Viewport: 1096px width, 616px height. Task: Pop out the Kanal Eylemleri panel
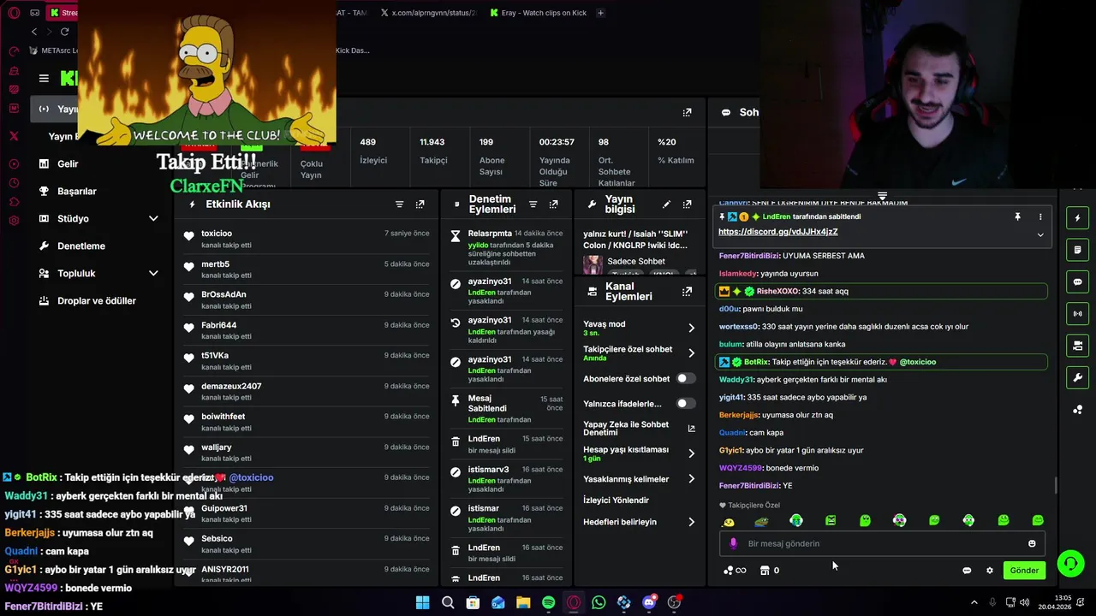[x=687, y=292]
